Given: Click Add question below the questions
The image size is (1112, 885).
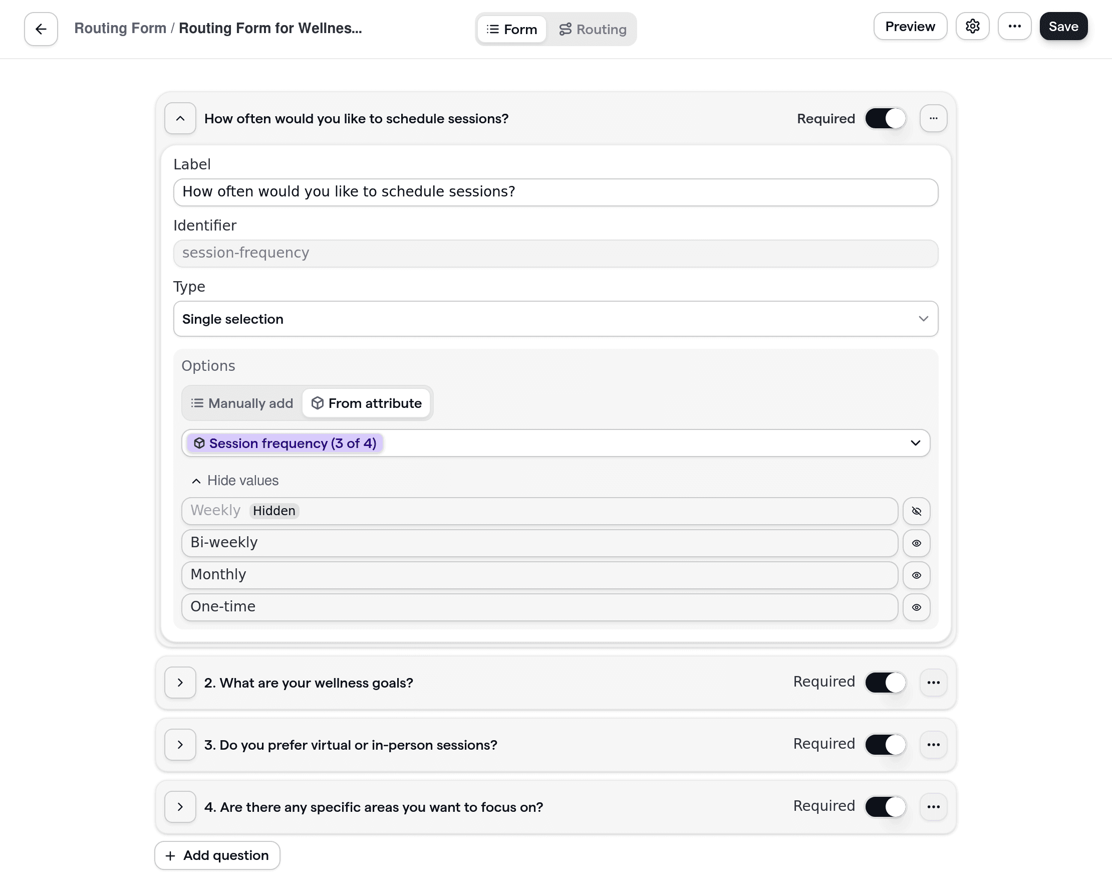Looking at the screenshot, I should click(x=216, y=855).
